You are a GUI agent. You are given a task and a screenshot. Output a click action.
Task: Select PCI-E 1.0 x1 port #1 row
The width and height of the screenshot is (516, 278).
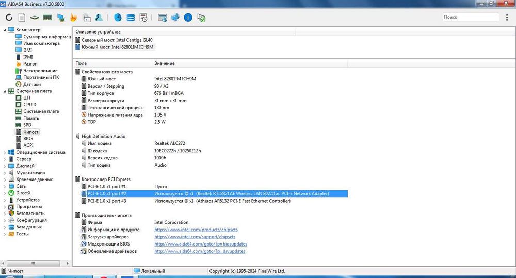[x=211, y=187]
